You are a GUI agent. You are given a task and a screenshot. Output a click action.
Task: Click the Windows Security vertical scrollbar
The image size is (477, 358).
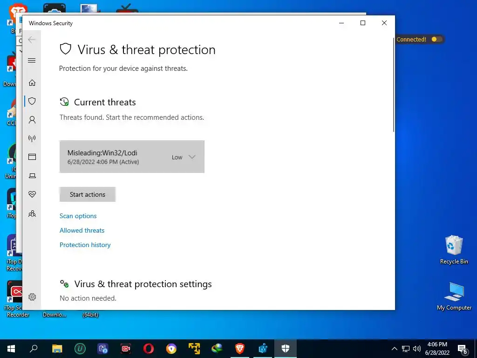click(x=394, y=85)
